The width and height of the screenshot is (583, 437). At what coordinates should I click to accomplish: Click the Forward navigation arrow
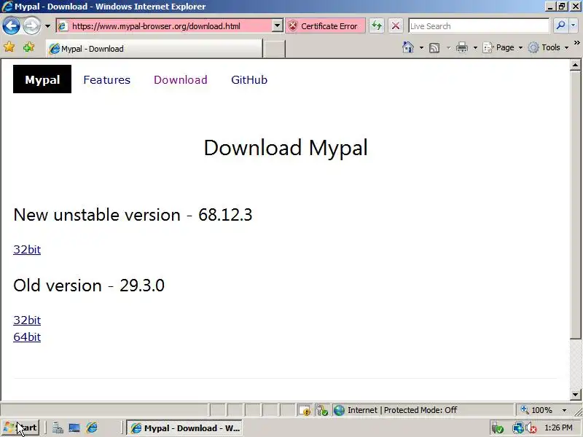coord(32,26)
